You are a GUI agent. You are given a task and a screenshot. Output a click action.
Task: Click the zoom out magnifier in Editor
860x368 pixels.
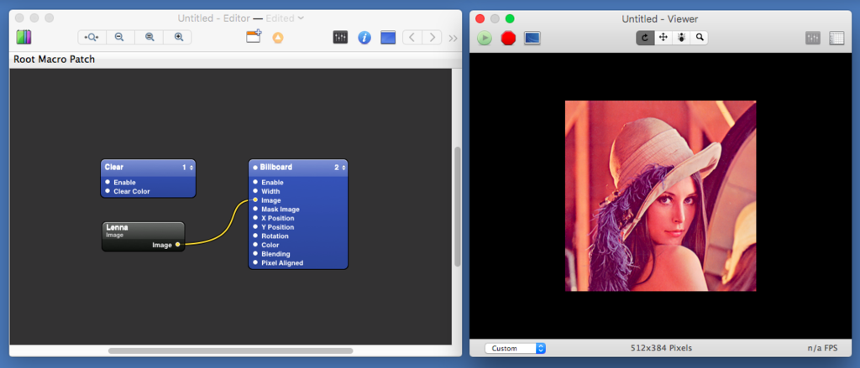pos(119,37)
